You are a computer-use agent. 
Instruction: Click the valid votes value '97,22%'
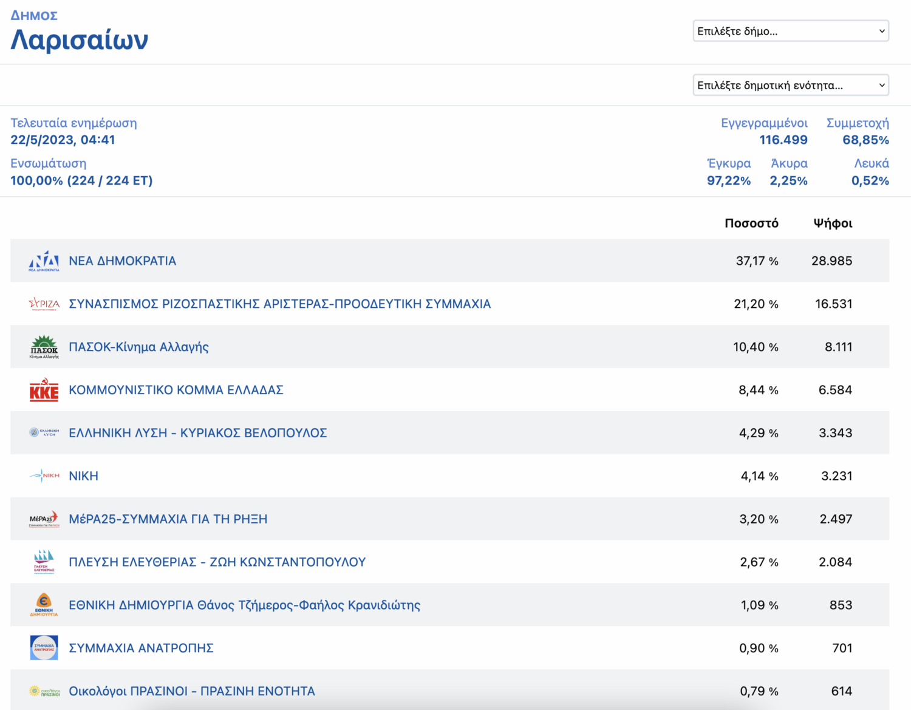click(x=729, y=180)
